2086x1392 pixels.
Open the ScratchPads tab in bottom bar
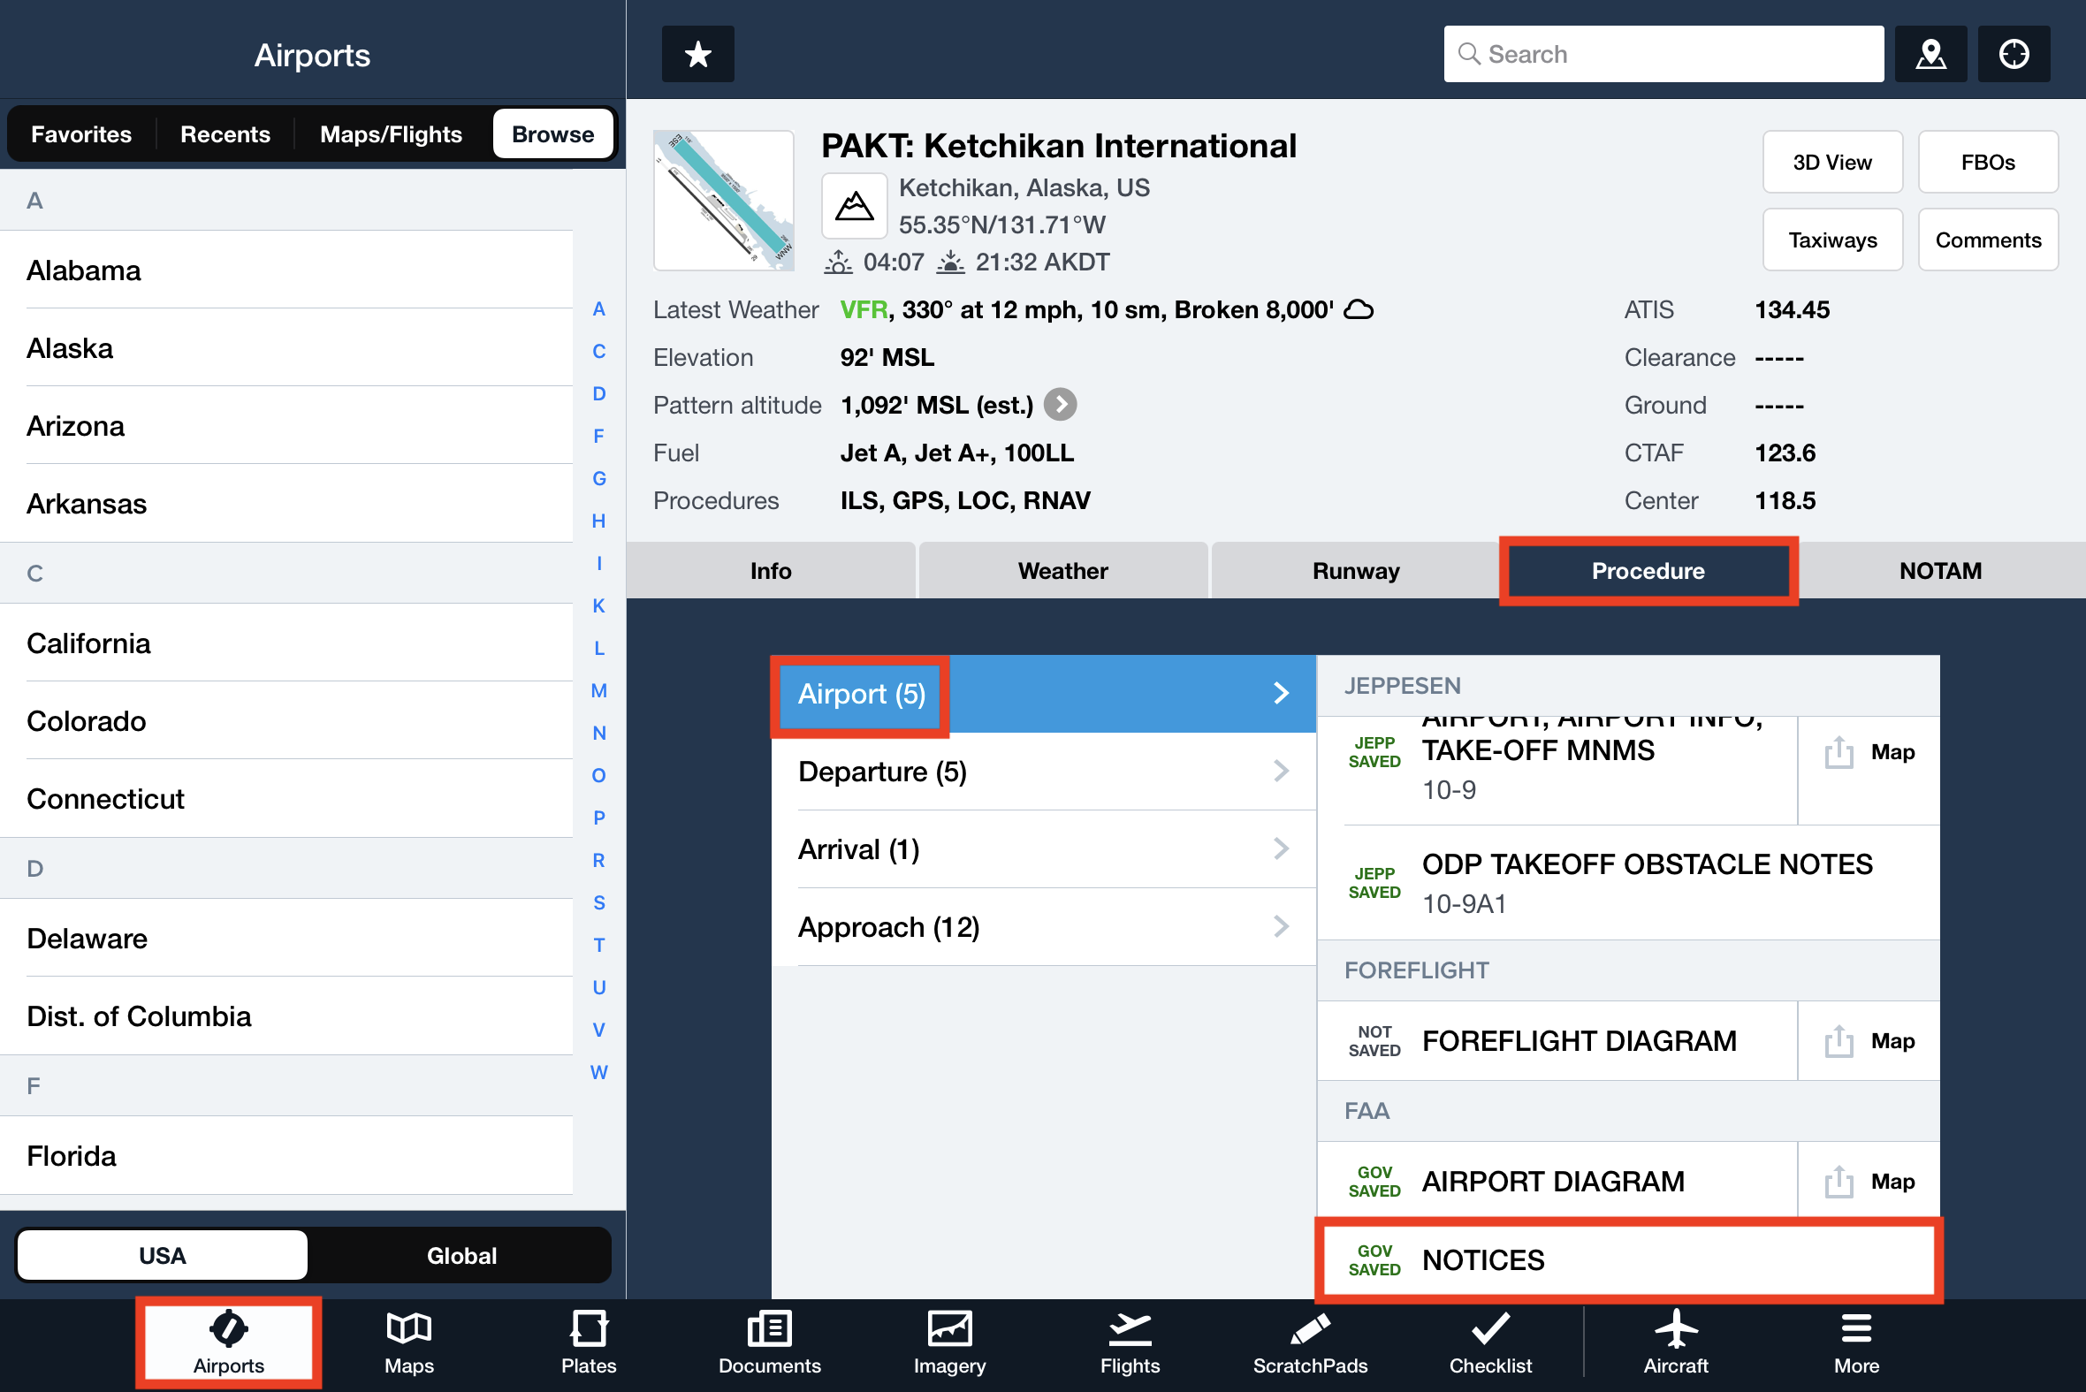[x=1309, y=1343]
